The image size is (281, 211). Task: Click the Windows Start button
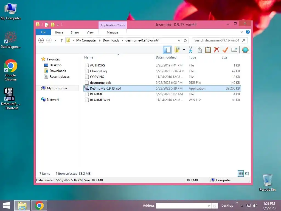[7, 206]
